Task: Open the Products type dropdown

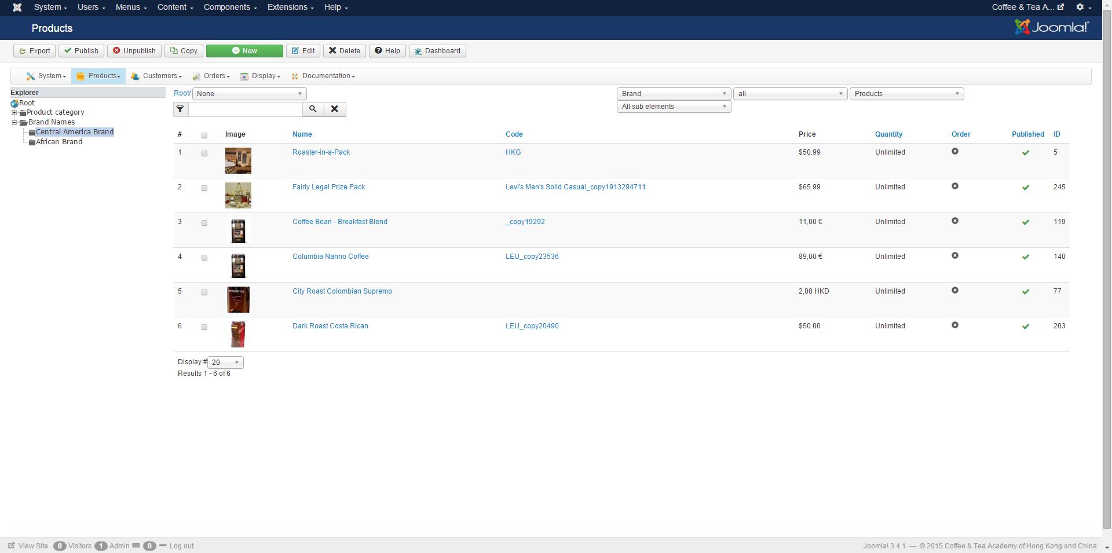Action: pos(907,94)
